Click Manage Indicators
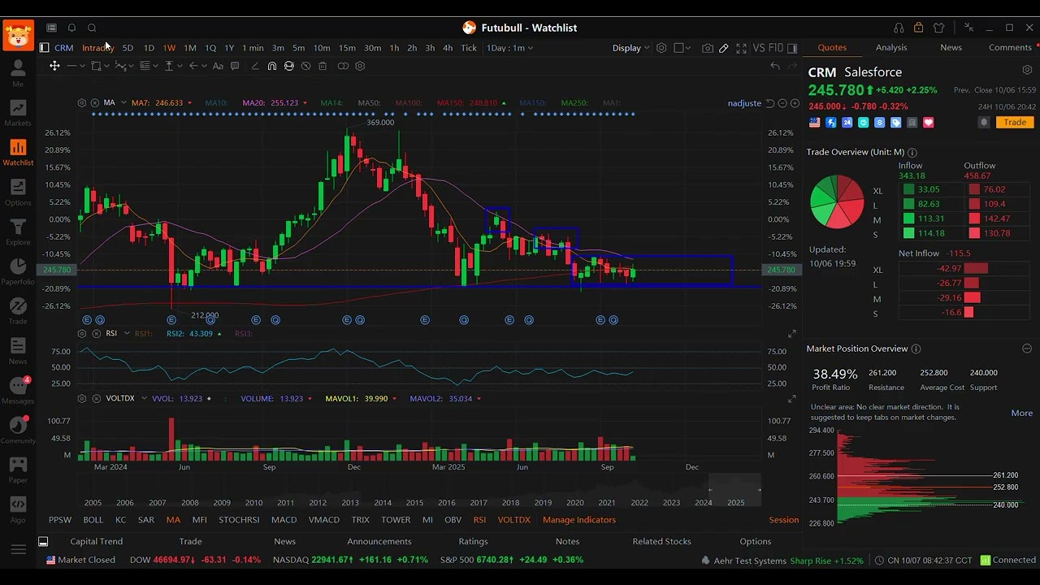1040x585 pixels. [x=579, y=520]
